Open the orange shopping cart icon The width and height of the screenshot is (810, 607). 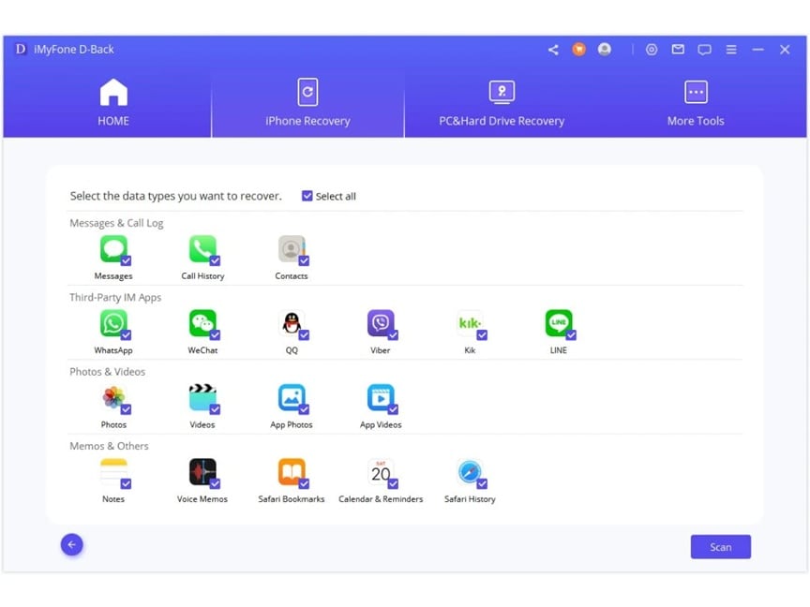point(578,50)
